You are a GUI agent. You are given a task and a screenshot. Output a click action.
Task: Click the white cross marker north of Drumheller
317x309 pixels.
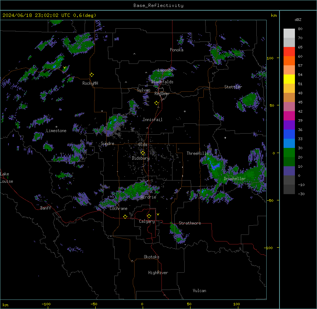[x=225, y=138]
